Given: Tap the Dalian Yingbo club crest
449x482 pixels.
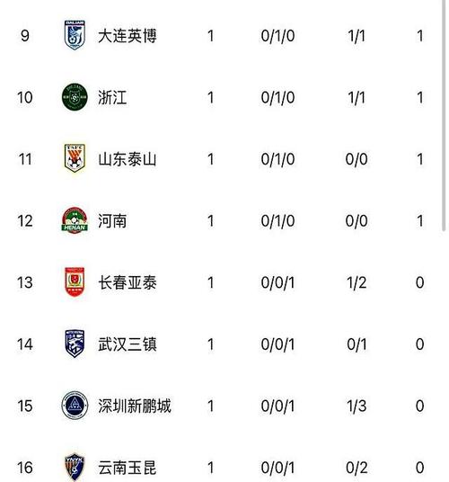Looking at the screenshot, I should [75, 35].
